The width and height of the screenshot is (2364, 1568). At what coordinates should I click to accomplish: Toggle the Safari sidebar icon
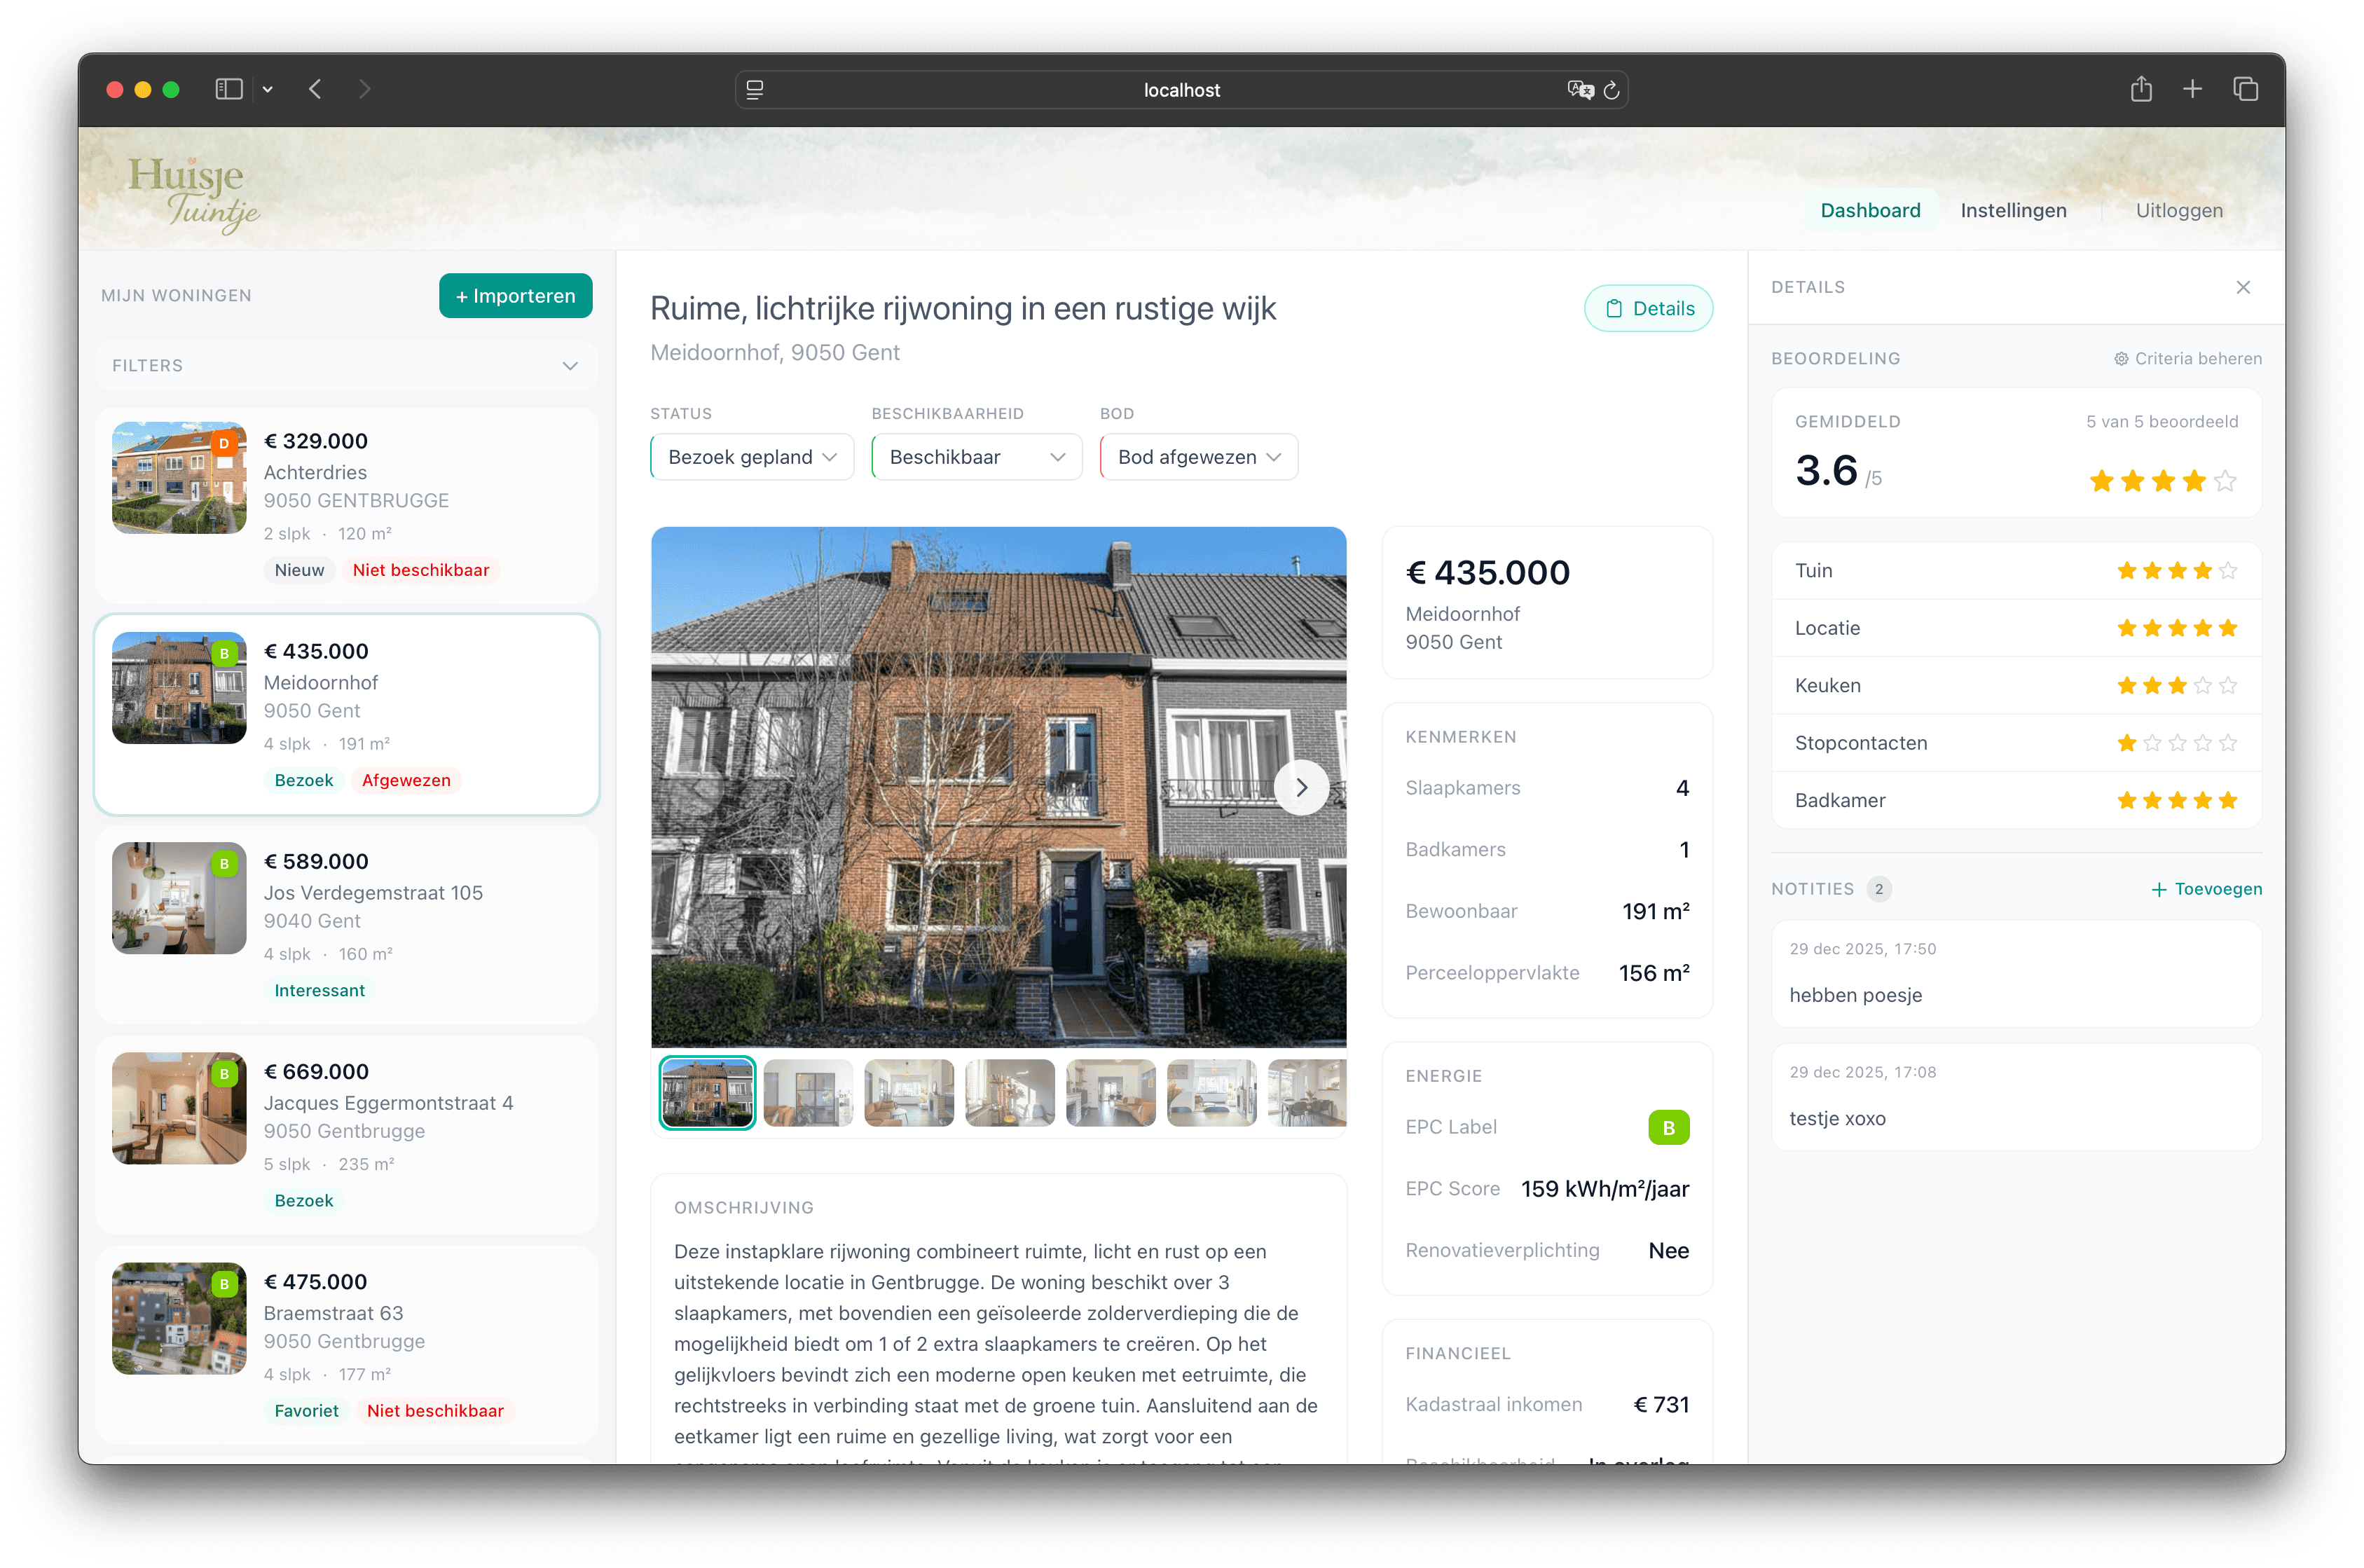point(229,90)
